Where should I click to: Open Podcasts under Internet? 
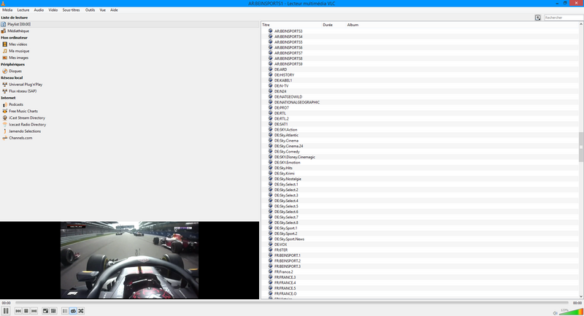pyautogui.click(x=16, y=104)
